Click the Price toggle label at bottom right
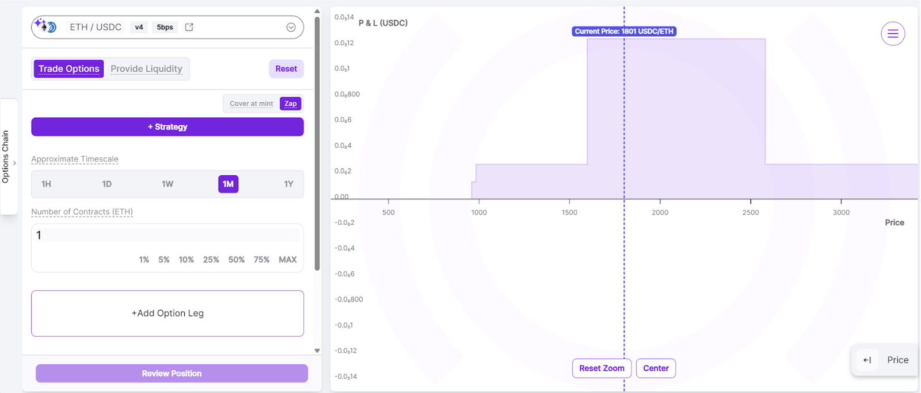 click(x=898, y=360)
